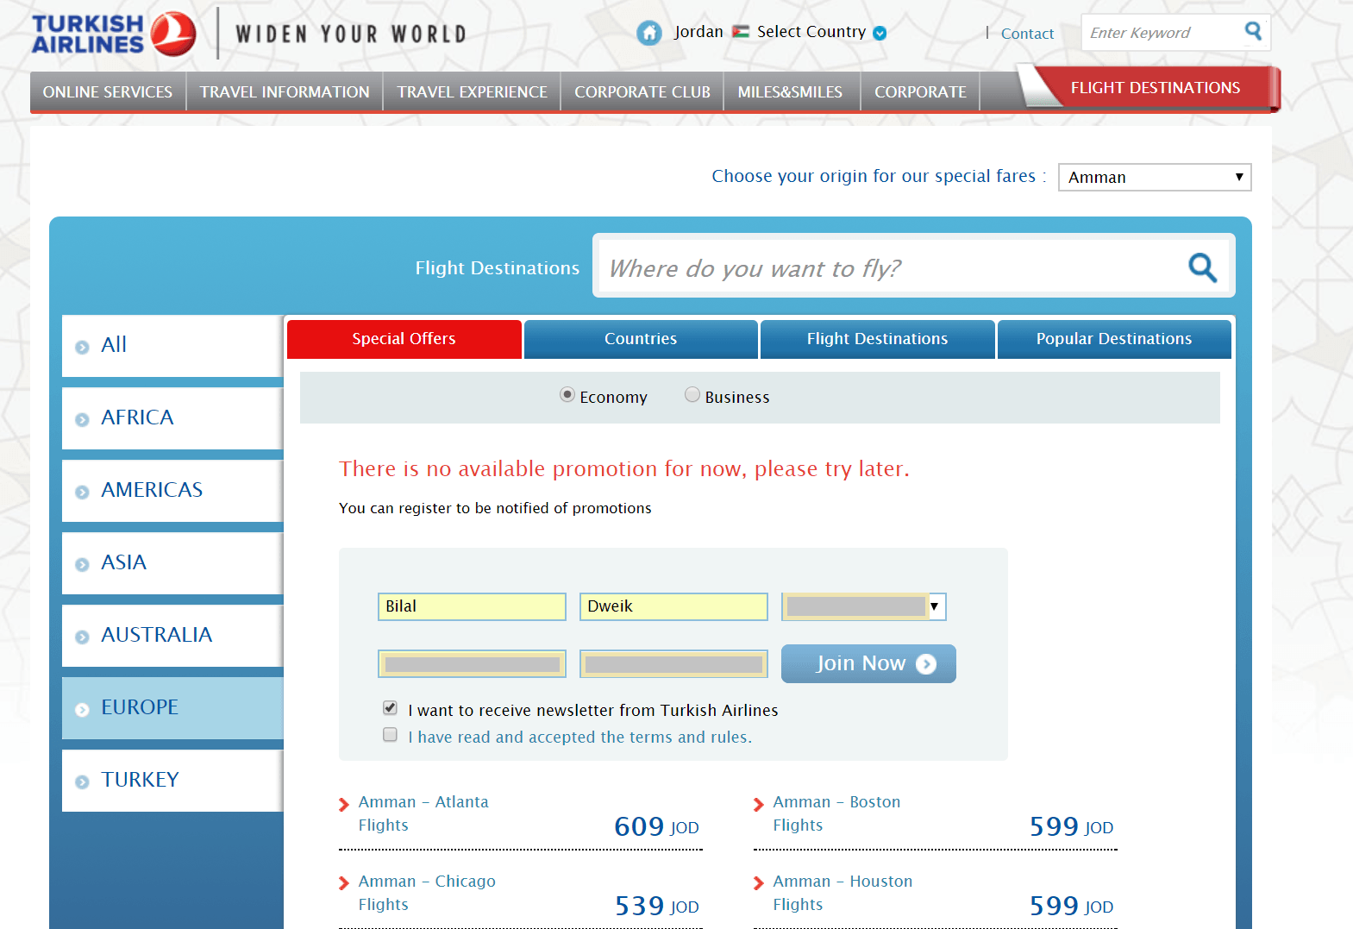Switch to the Special Offers tab
Screen dimensions: 1353x929
click(x=404, y=339)
